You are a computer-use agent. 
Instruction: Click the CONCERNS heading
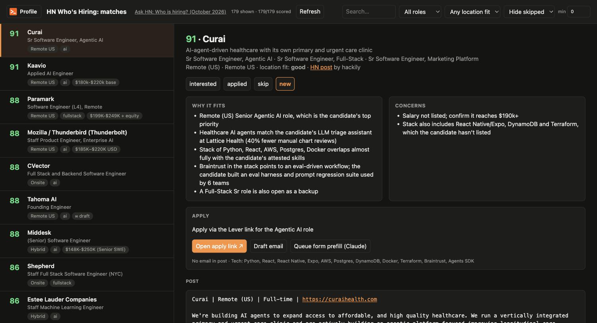pos(410,106)
